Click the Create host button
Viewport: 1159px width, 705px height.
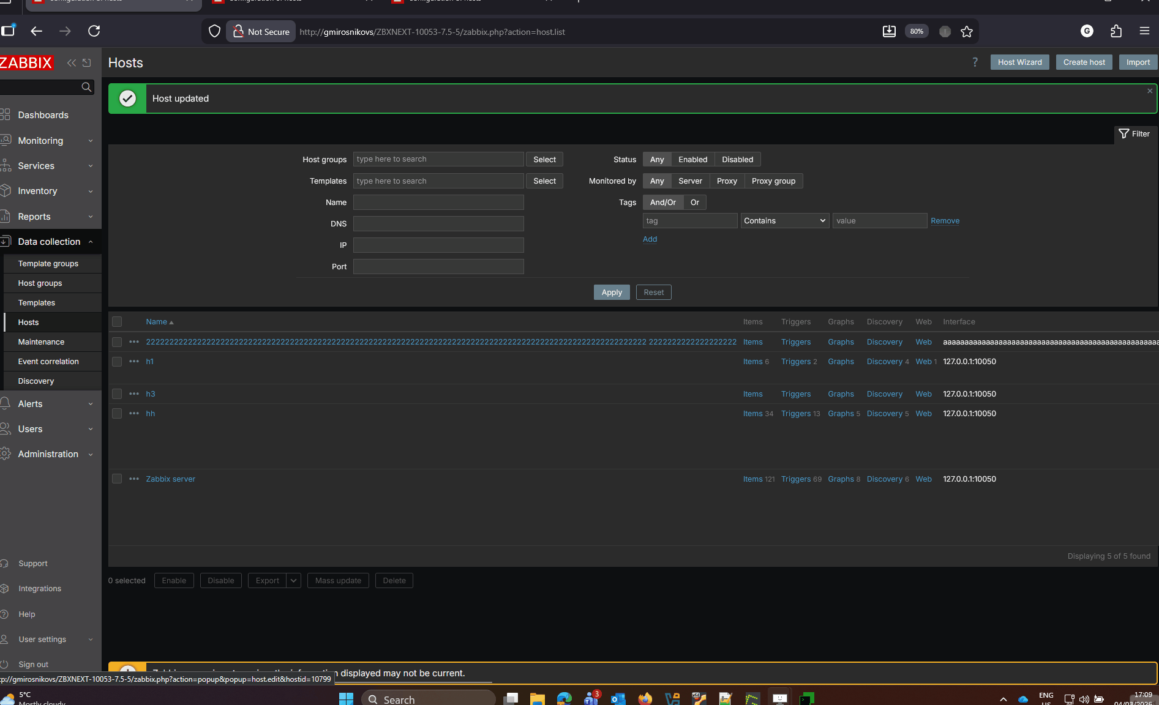pyautogui.click(x=1084, y=62)
